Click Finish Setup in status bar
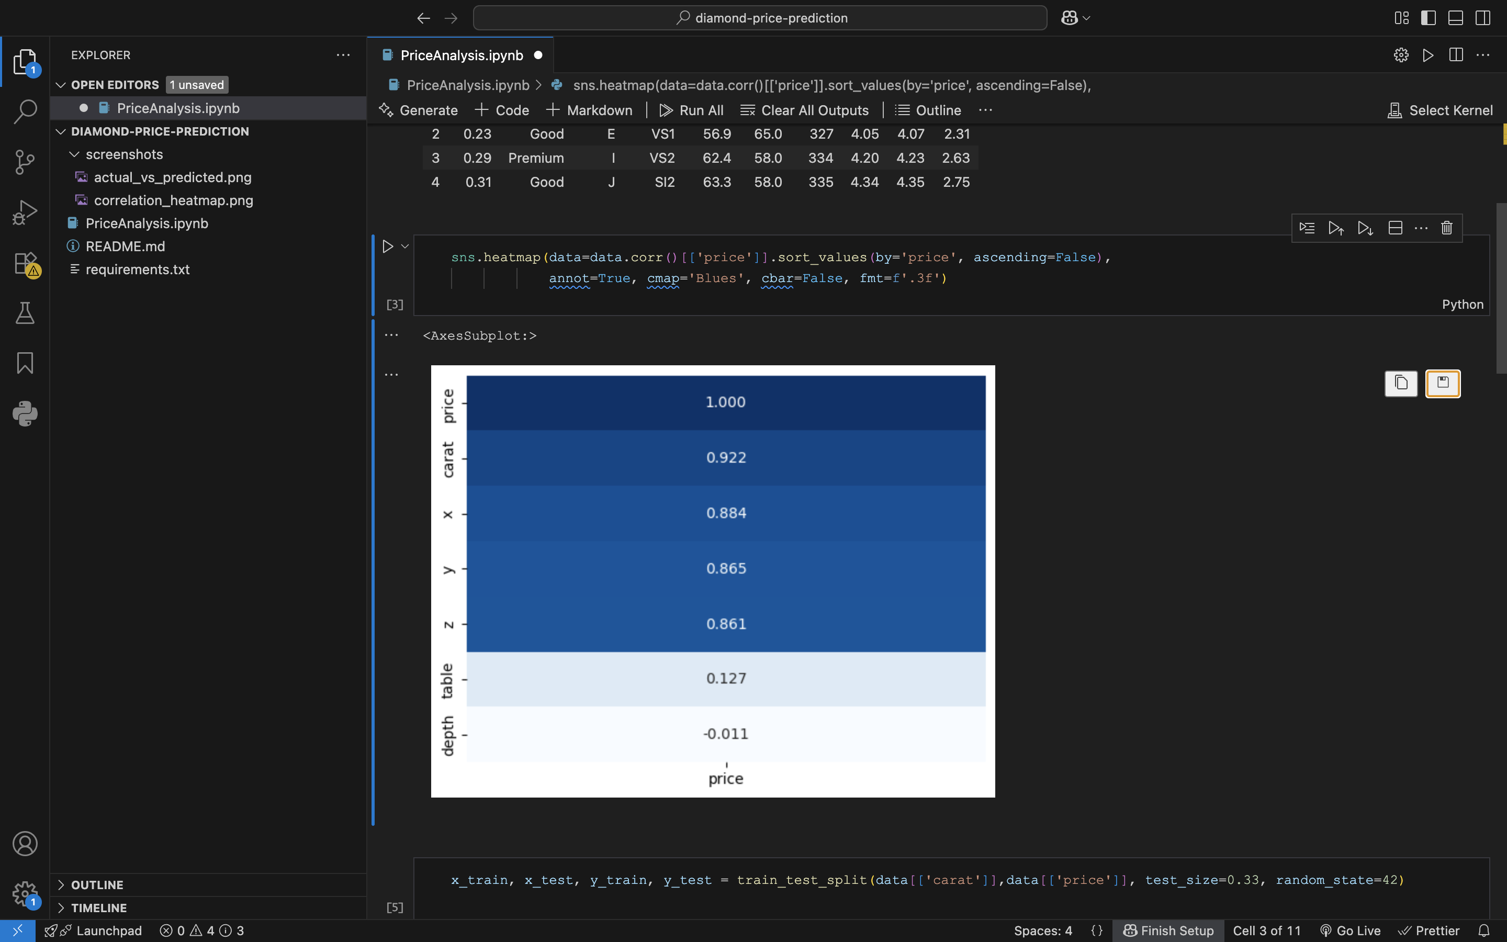Screen dimensions: 1507x942 click(1168, 931)
